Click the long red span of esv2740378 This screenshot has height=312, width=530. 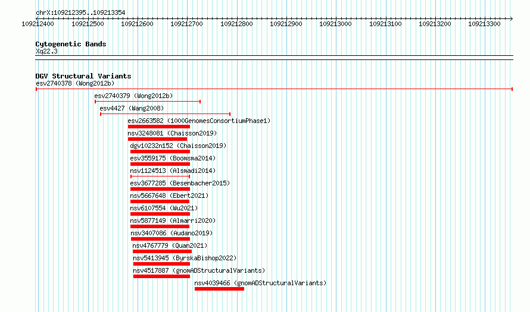point(274,89)
